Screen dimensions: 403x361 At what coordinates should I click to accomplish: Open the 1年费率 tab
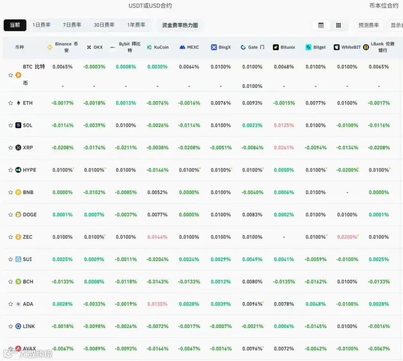coord(136,25)
